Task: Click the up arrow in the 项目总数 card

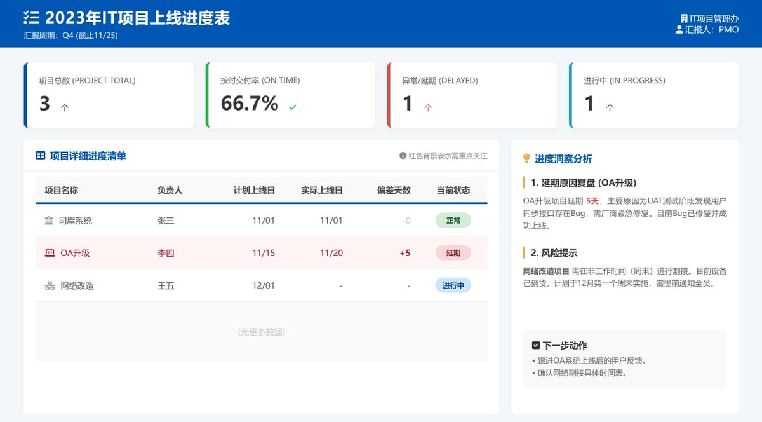Action: coord(65,108)
